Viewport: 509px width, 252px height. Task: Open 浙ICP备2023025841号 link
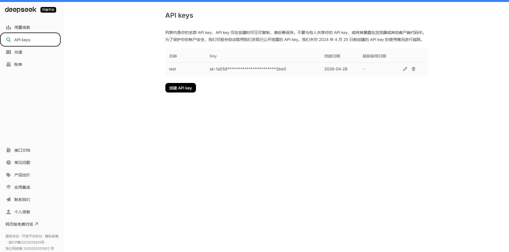[x=26, y=242]
